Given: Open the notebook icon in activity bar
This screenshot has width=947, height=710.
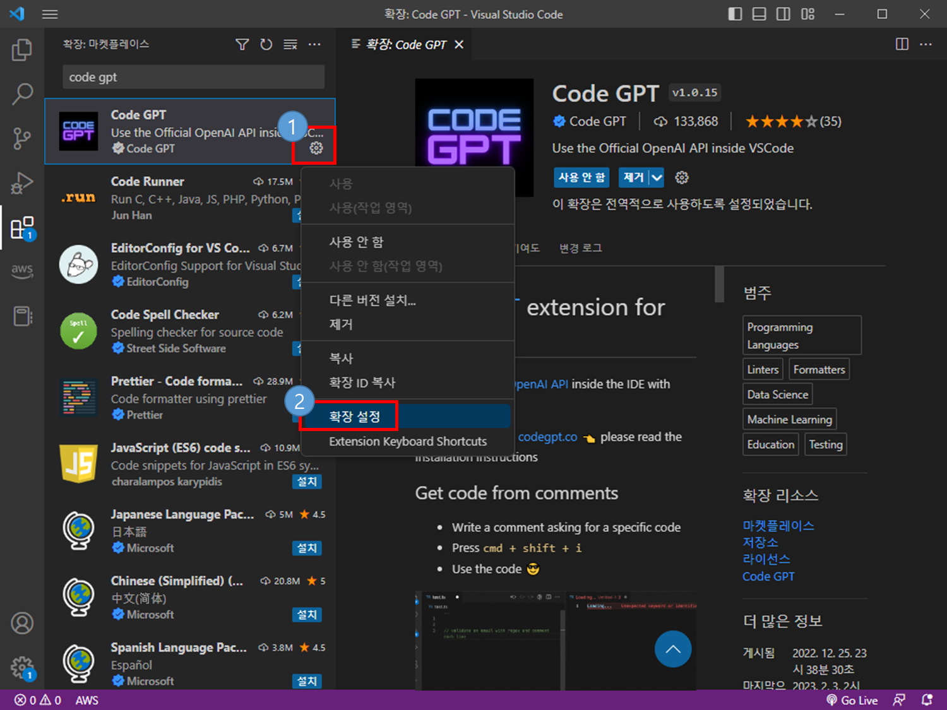Looking at the screenshot, I should 22,316.
